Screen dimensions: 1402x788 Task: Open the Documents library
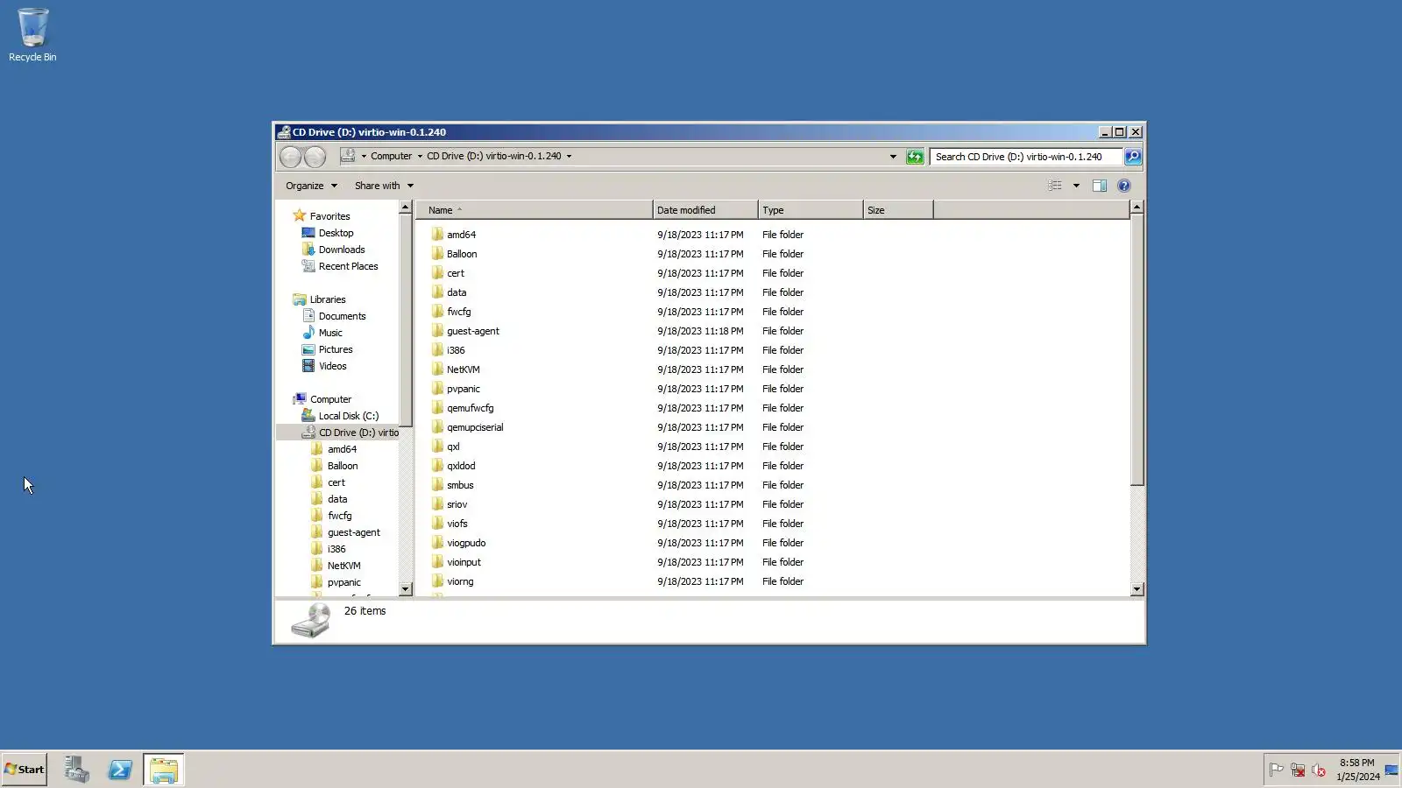[342, 316]
